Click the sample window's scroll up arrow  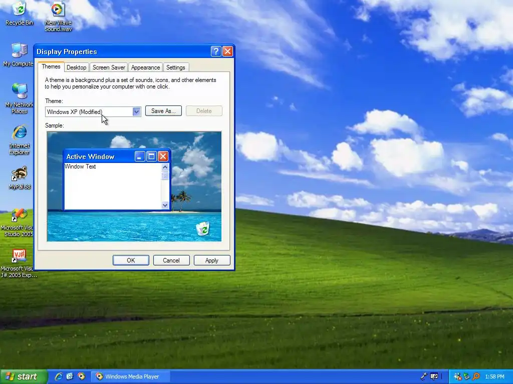(x=165, y=167)
